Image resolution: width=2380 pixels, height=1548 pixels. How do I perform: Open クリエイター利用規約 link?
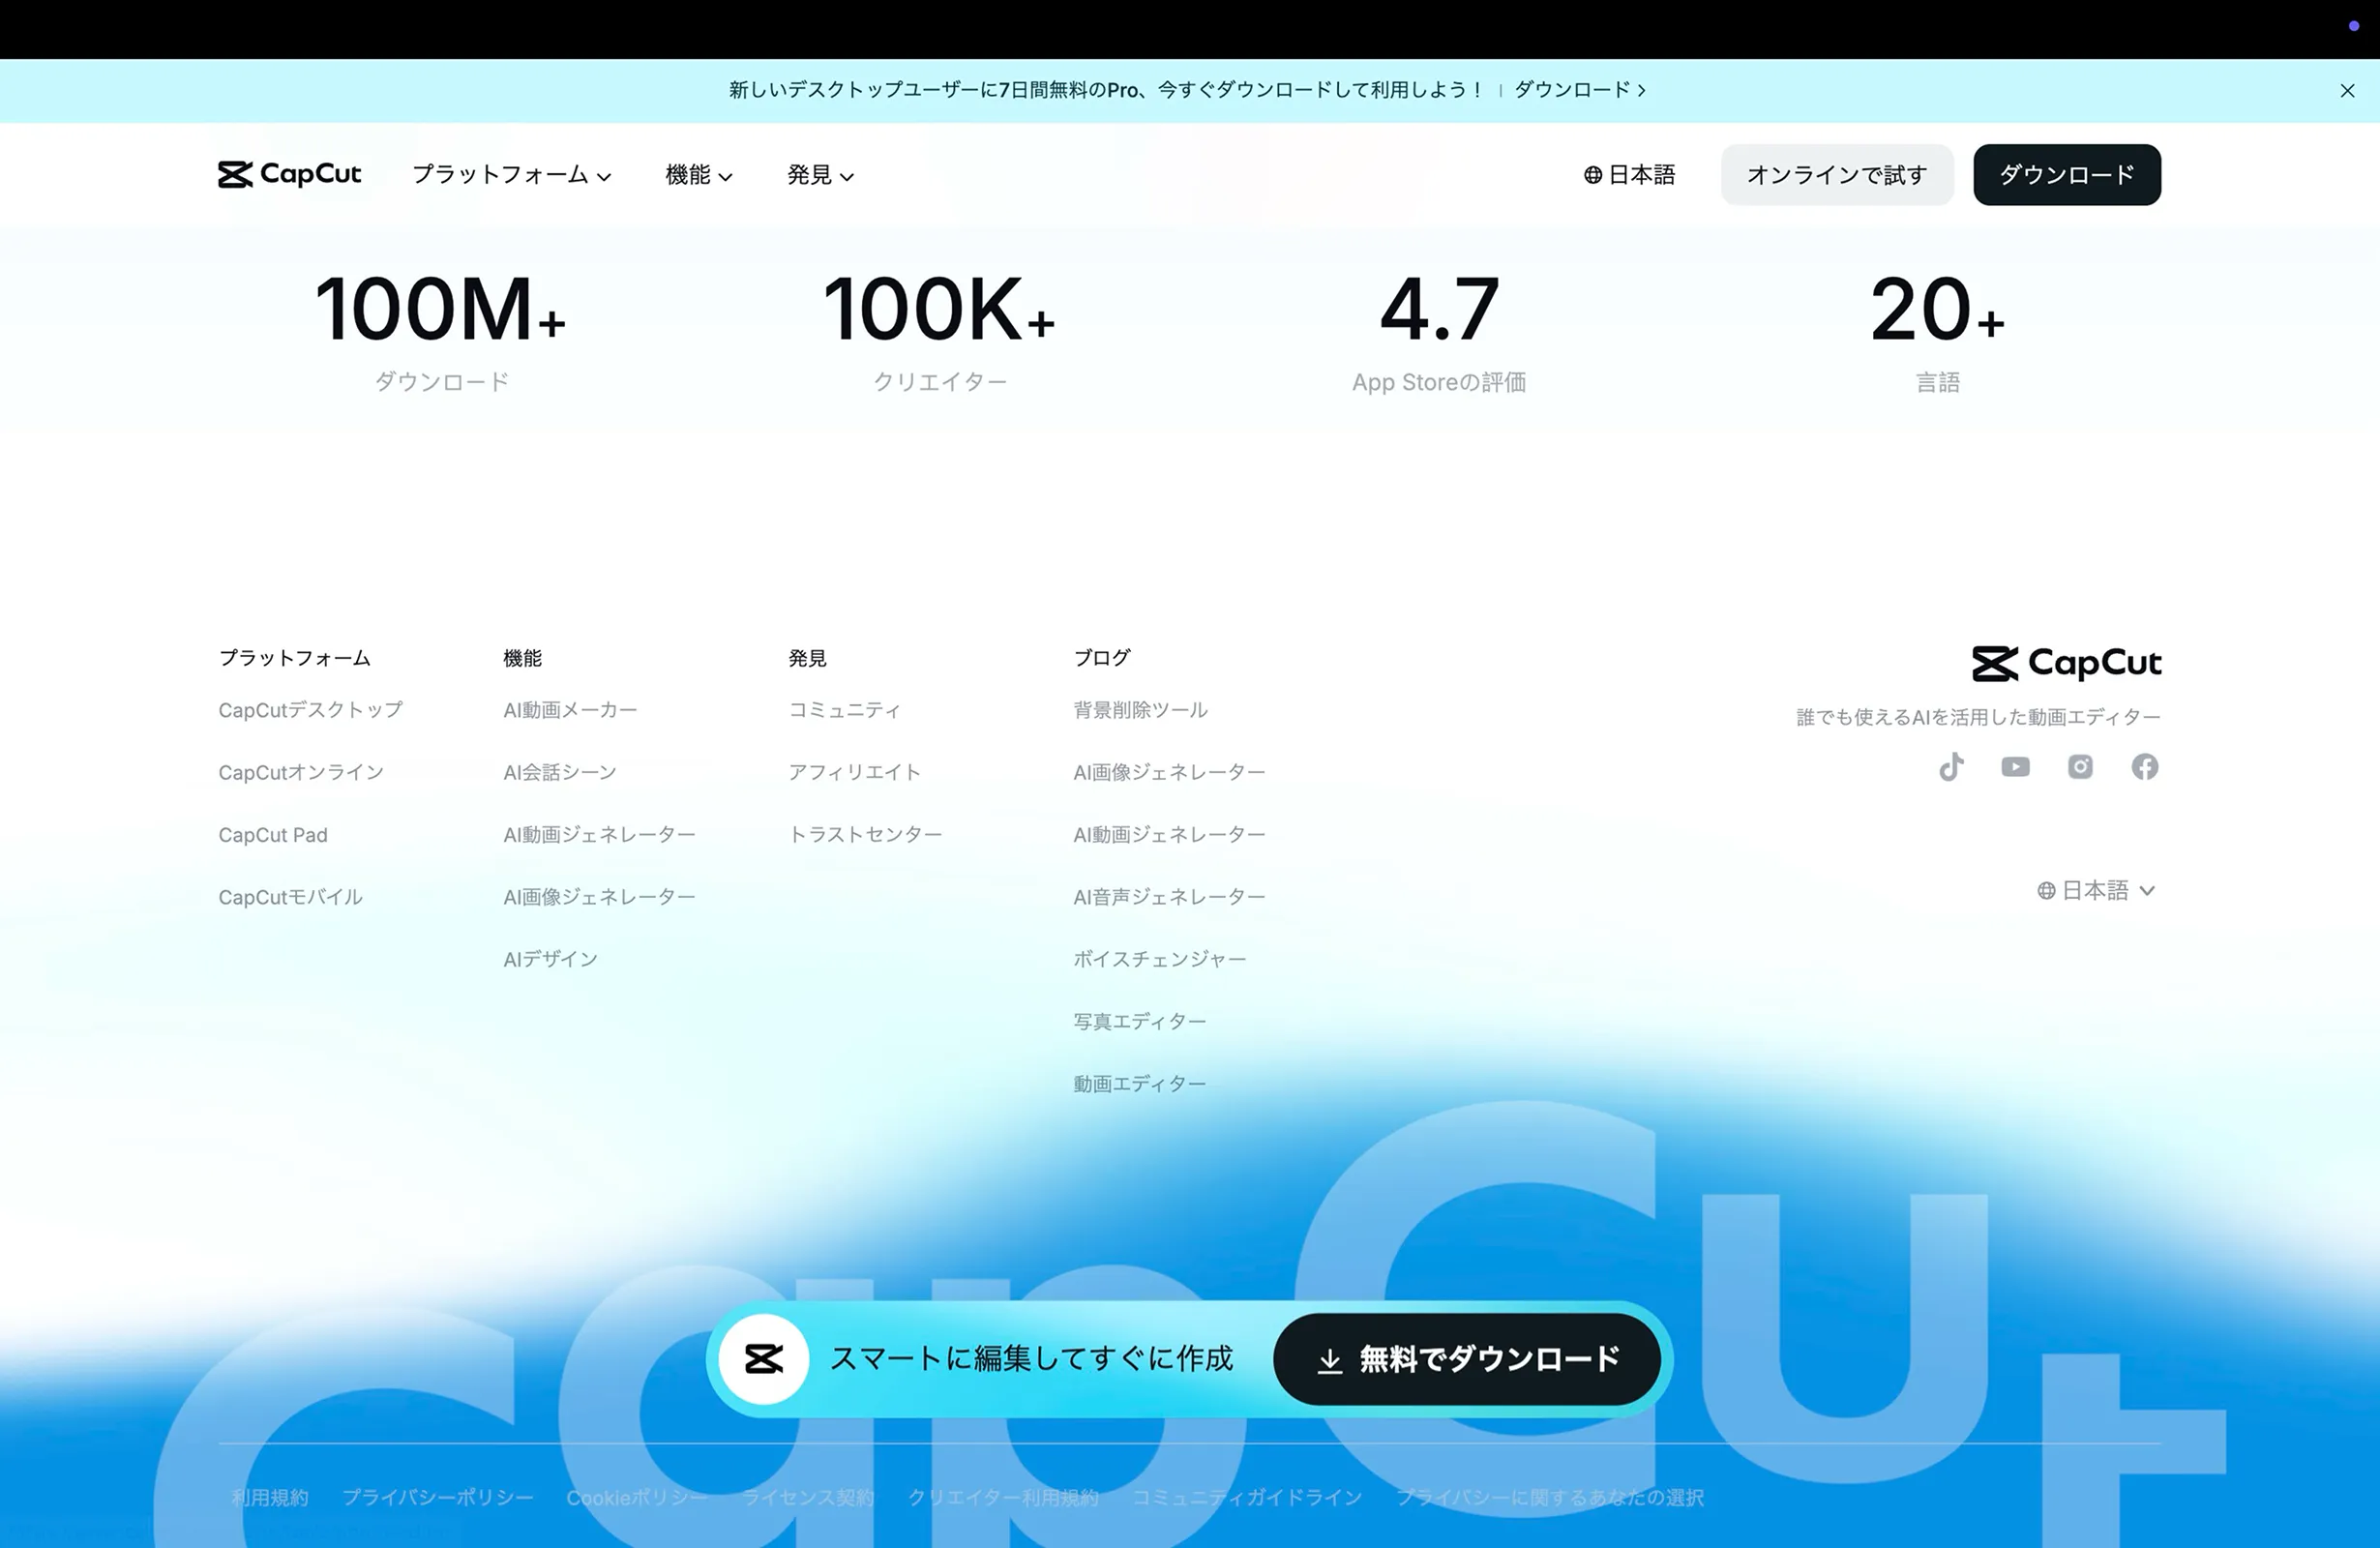click(1003, 1498)
